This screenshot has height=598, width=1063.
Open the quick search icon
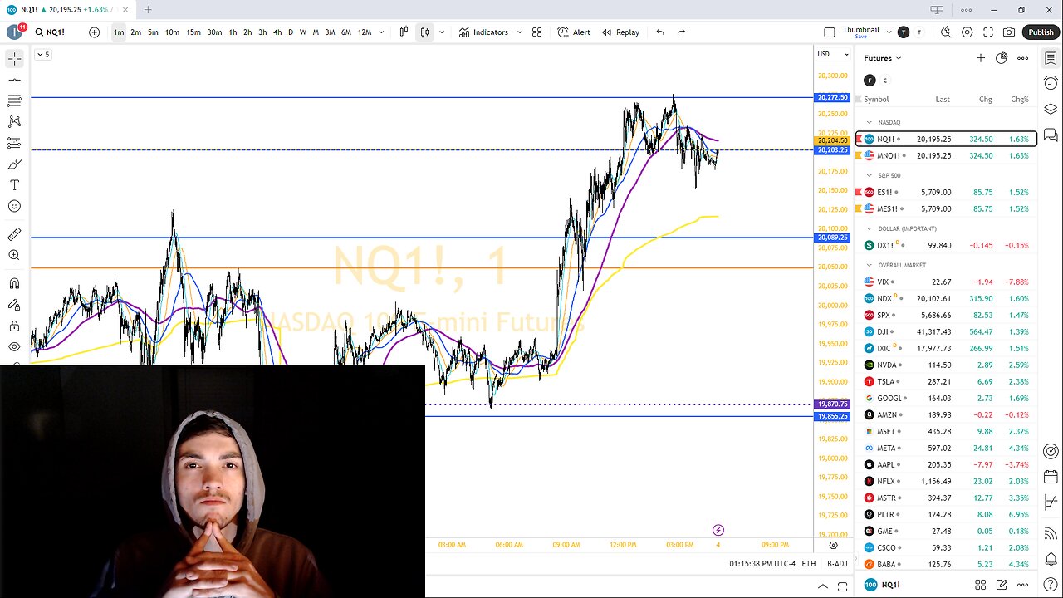pyautogui.click(x=946, y=32)
